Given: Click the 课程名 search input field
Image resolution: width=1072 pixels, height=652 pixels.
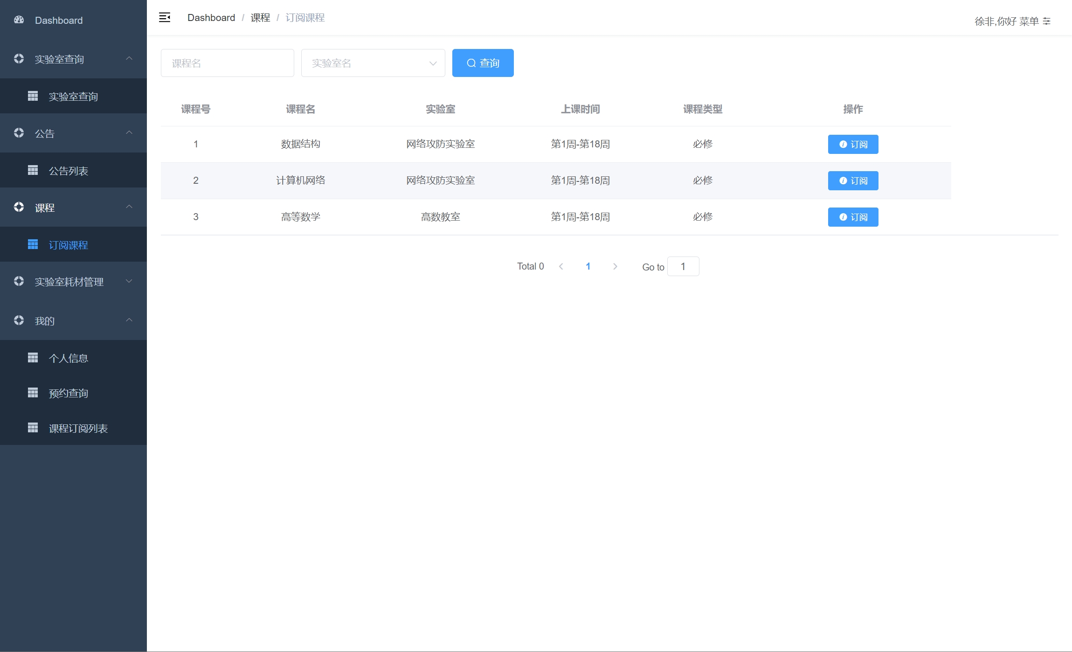Looking at the screenshot, I should pos(227,63).
